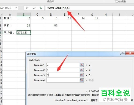This screenshot has width=134, height=105.
Task: Select column G header
Action: pos(92,15)
